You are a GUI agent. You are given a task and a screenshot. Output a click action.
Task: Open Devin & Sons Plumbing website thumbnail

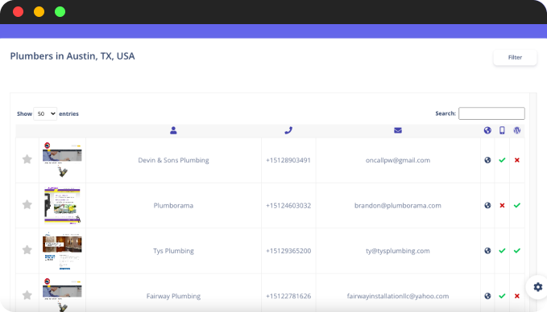(x=62, y=160)
